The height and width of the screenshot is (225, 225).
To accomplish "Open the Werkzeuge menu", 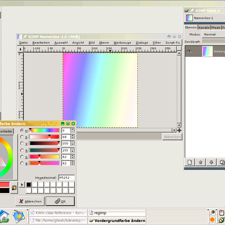I will coord(122,43).
